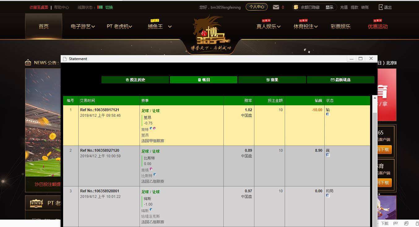Click the 充值 deposit link

344,7
